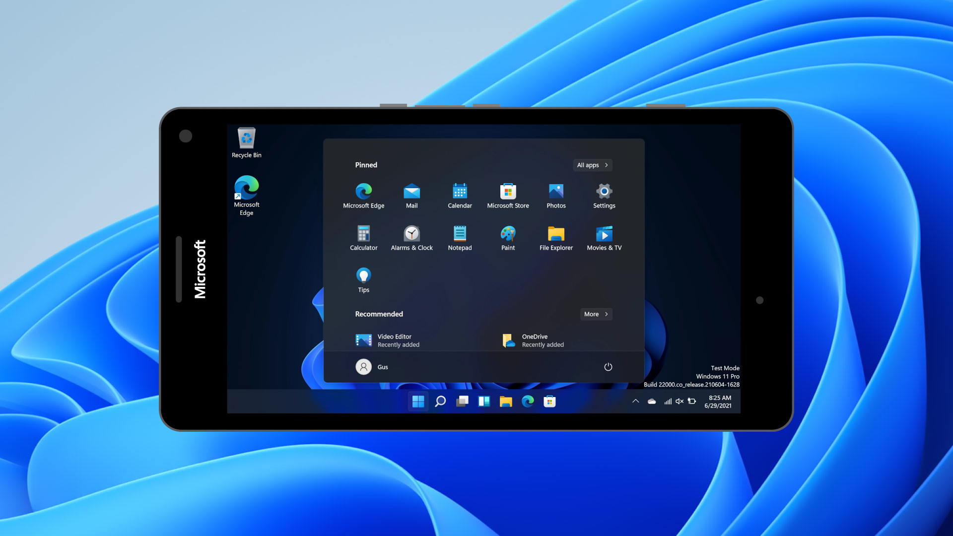Image resolution: width=953 pixels, height=536 pixels.
Task: Launch Movies & TV
Action: 604,238
